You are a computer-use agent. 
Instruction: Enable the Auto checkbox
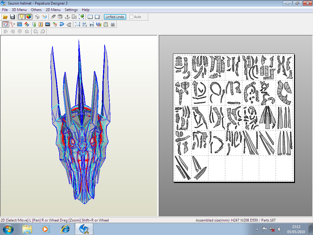coord(131,17)
